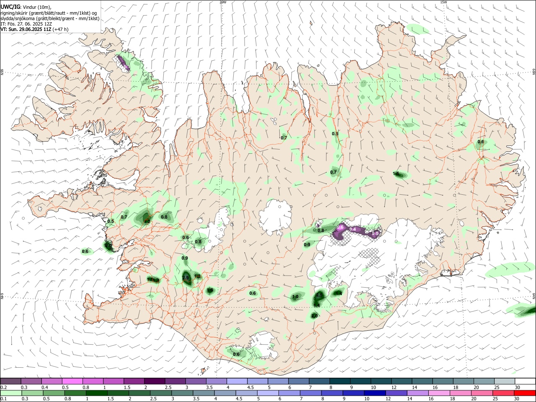
Task: Click the 'IT: Fös. 27. 06. 2025 12Z' line
Action: [26, 24]
